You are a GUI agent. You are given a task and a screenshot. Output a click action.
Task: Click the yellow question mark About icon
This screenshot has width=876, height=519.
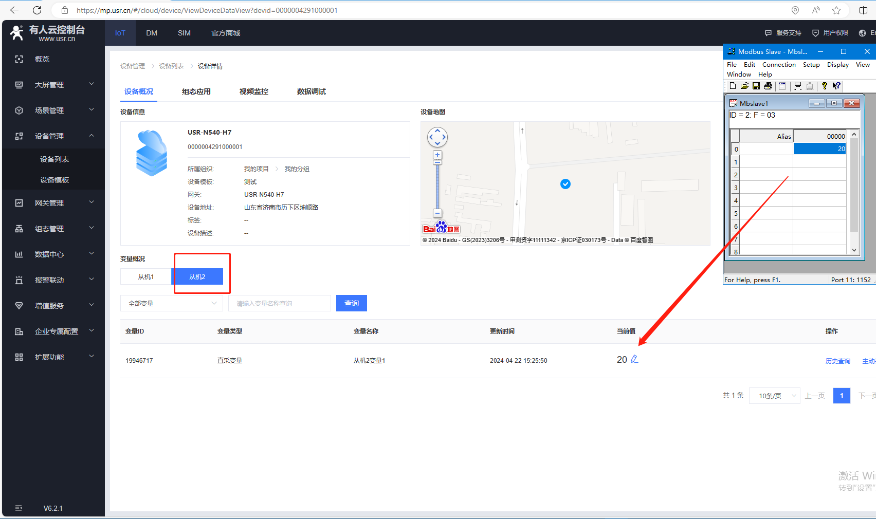tap(825, 86)
